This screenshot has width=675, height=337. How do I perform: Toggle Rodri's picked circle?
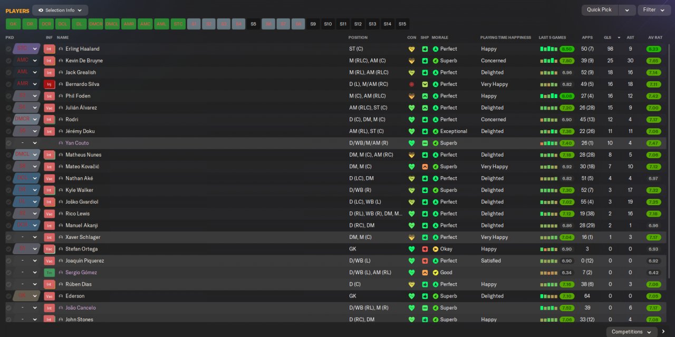tap(8, 120)
